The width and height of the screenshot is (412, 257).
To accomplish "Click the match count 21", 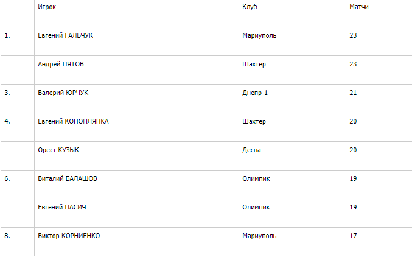I will tap(353, 93).
